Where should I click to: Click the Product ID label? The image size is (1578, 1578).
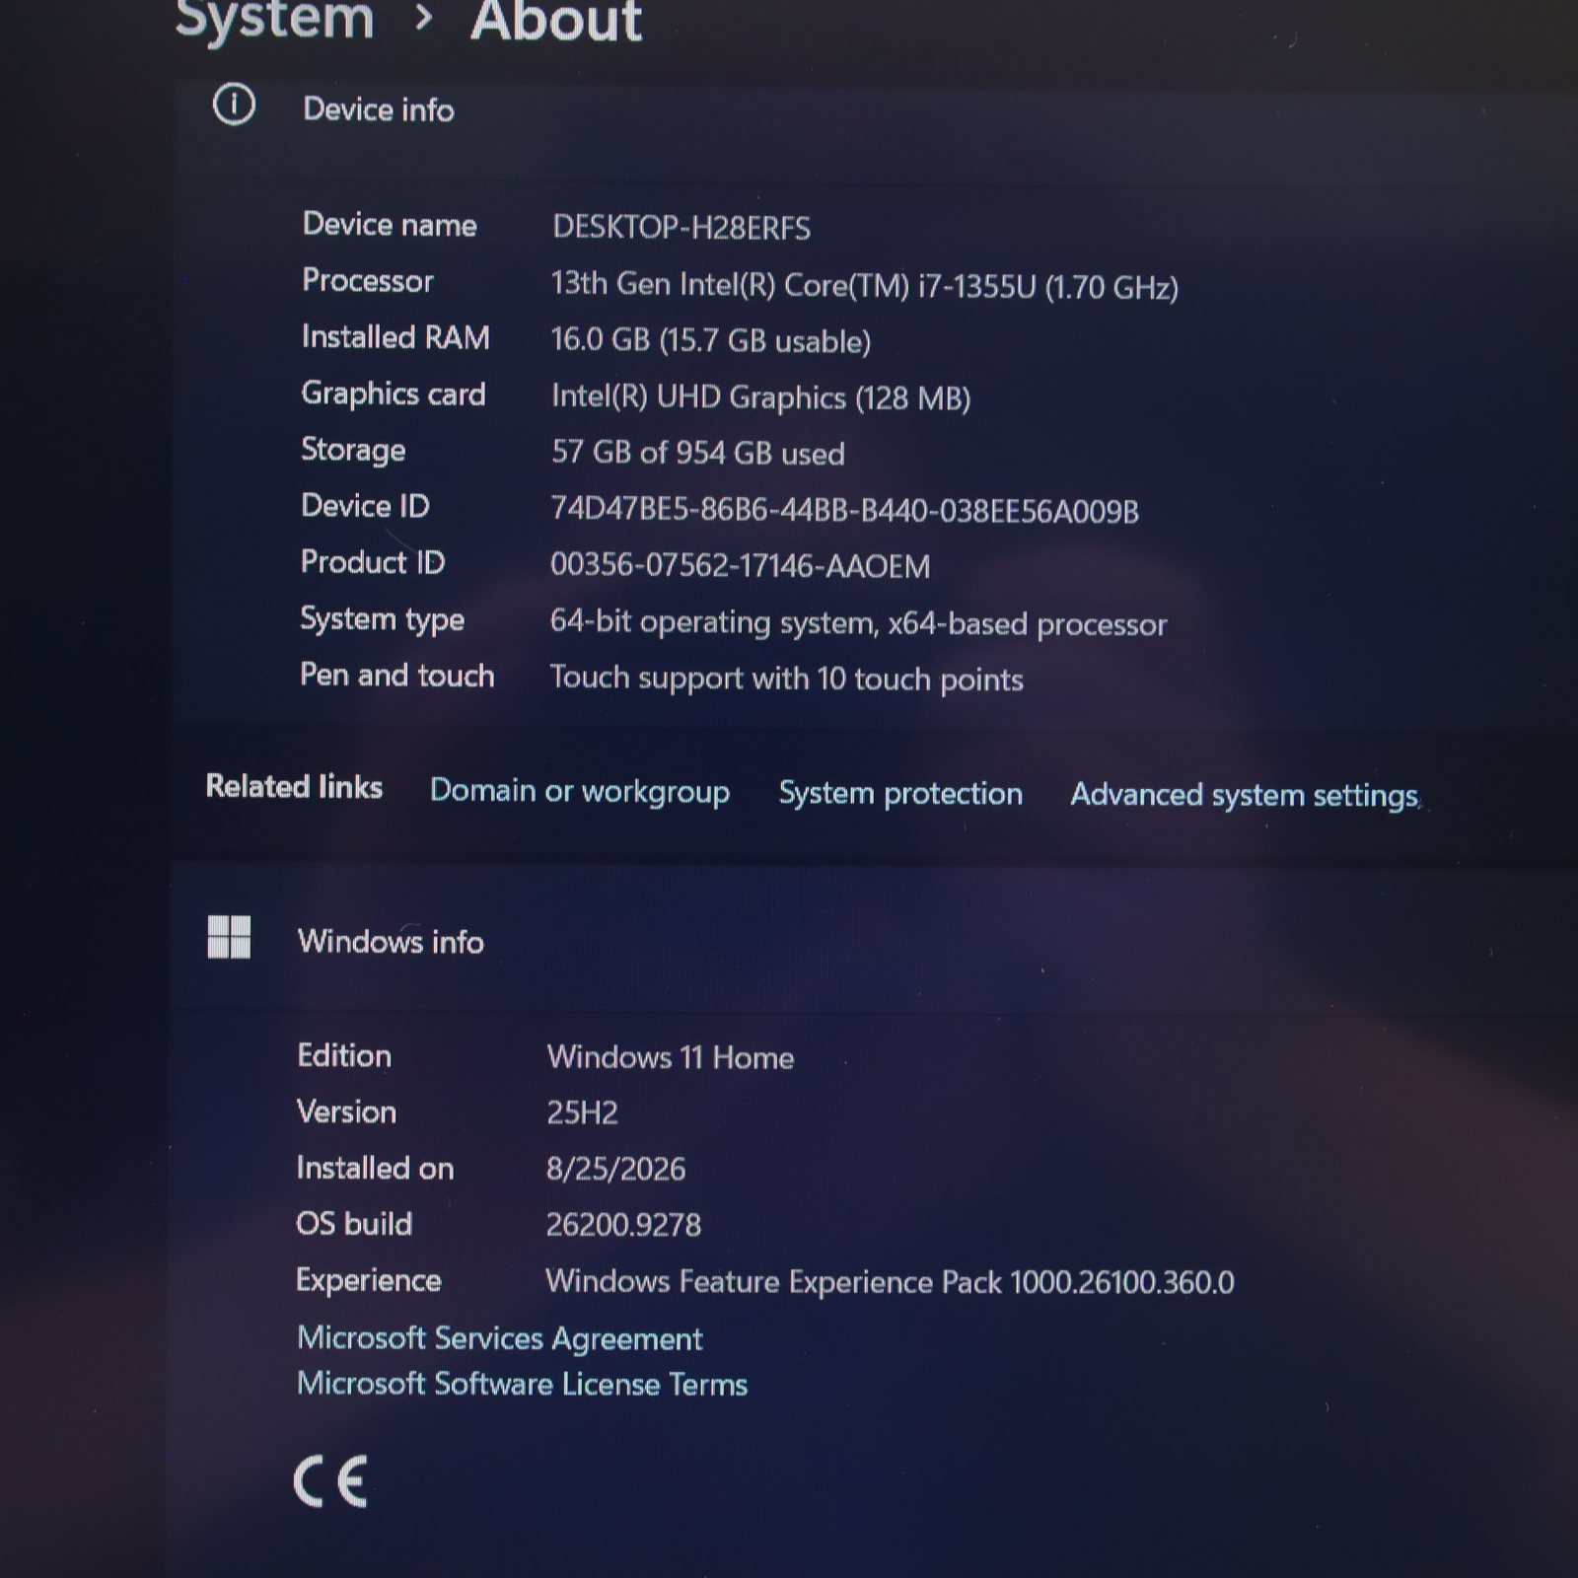point(373,562)
